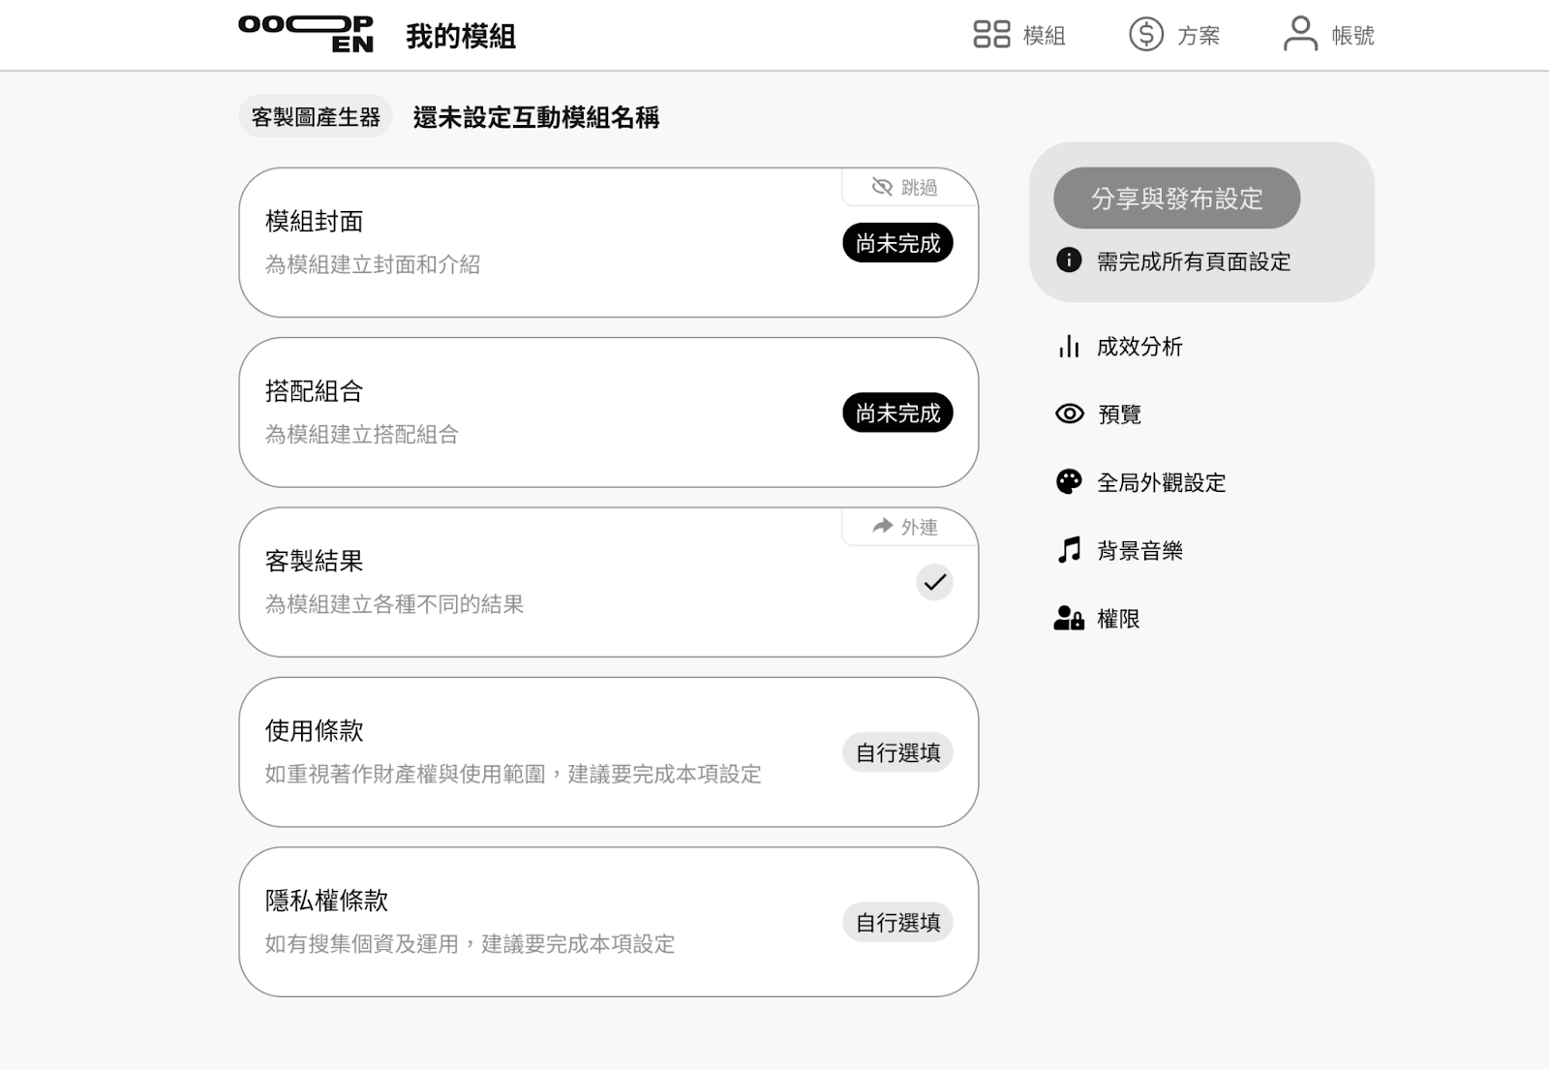Open the 客製結果 card
Image resolution: width=1549 pixels, height=1070 pixels.
608,582
